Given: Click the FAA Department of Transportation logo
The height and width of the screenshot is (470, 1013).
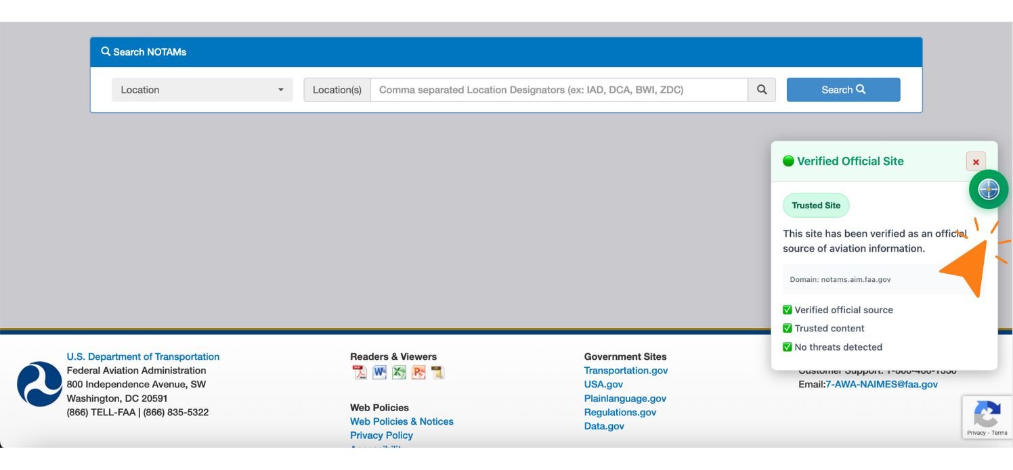Looking at the screenshot, I should 39,384.
